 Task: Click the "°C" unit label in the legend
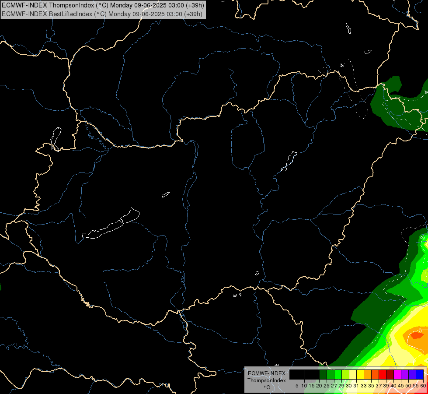267,387
